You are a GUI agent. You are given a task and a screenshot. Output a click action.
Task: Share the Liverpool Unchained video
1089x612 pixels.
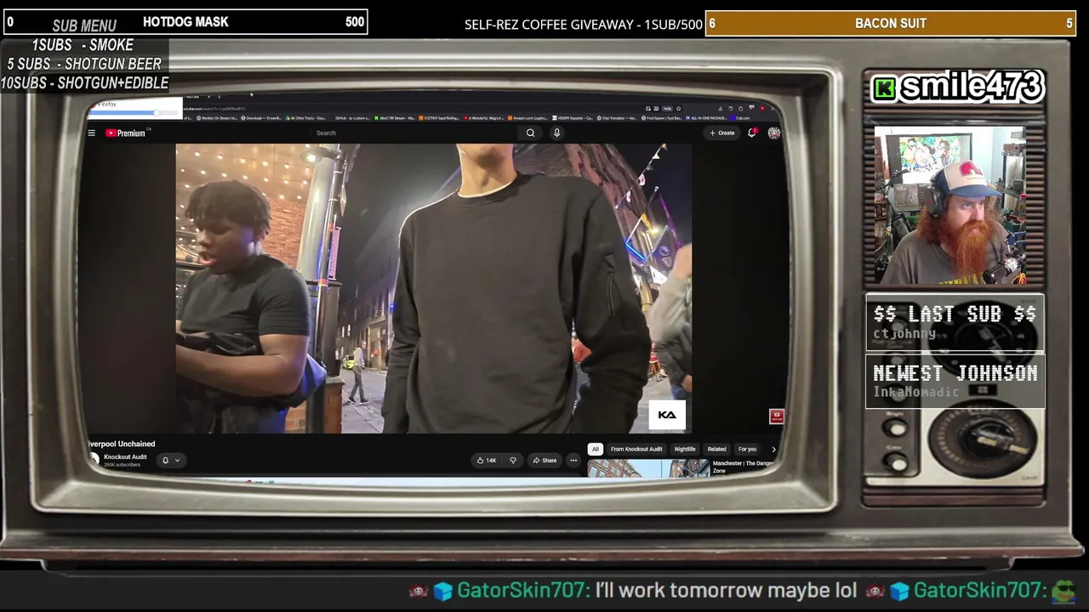point(544,461)
